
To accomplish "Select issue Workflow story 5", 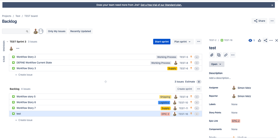I will pos(105,97).
